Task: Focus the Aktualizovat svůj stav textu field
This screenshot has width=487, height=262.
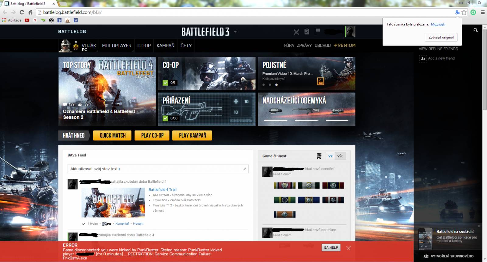Action: click(158, 169)
